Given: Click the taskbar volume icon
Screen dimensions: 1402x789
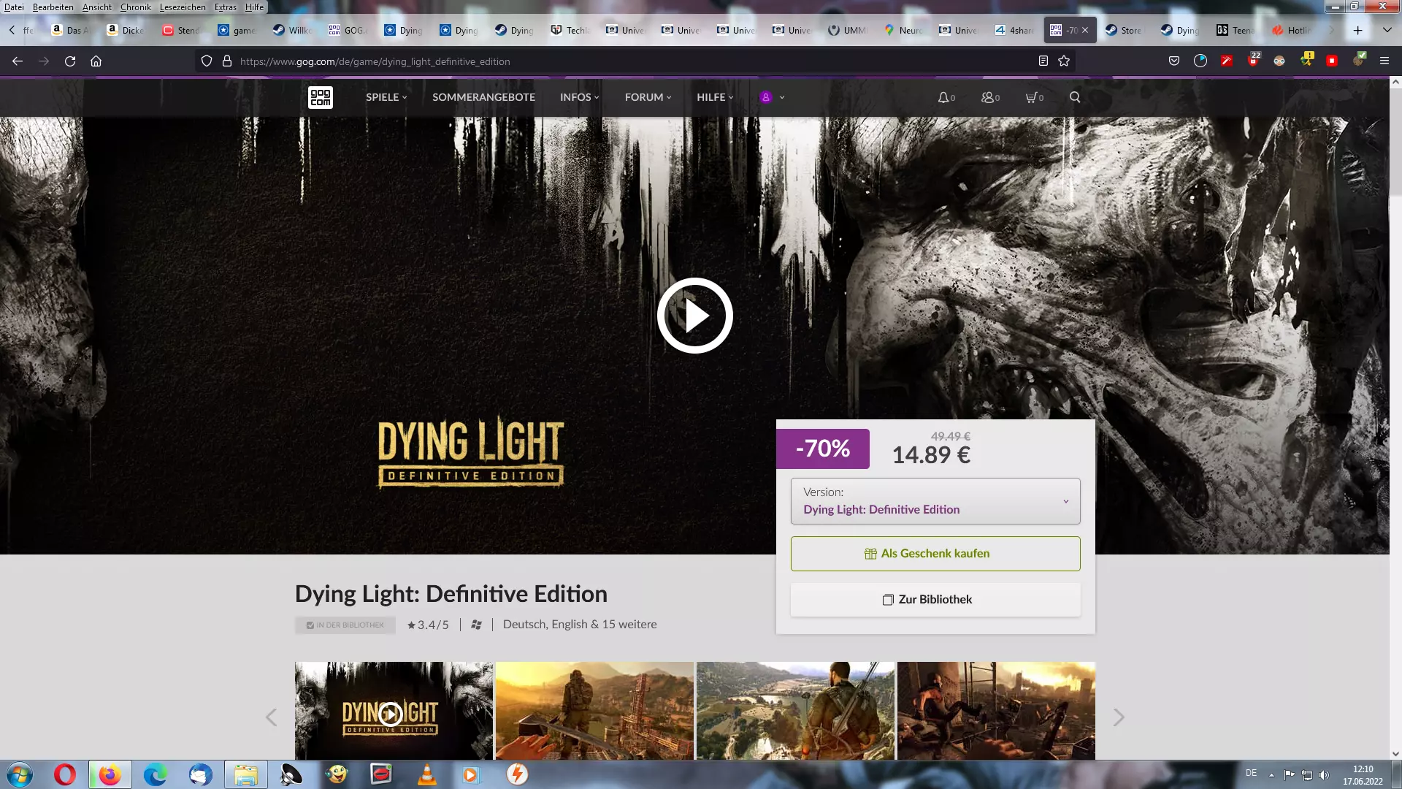Looking at the screenshot, I should [x=1324, y=774].
